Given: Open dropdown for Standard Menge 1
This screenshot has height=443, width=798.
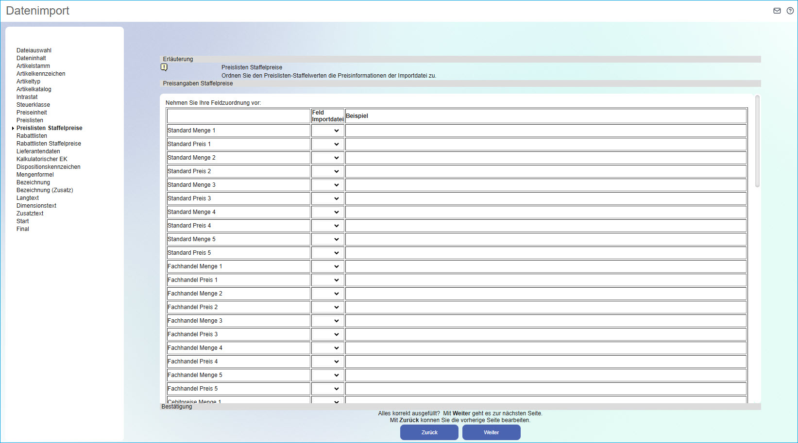Looking at the screenshot, I should coord(327,131).
